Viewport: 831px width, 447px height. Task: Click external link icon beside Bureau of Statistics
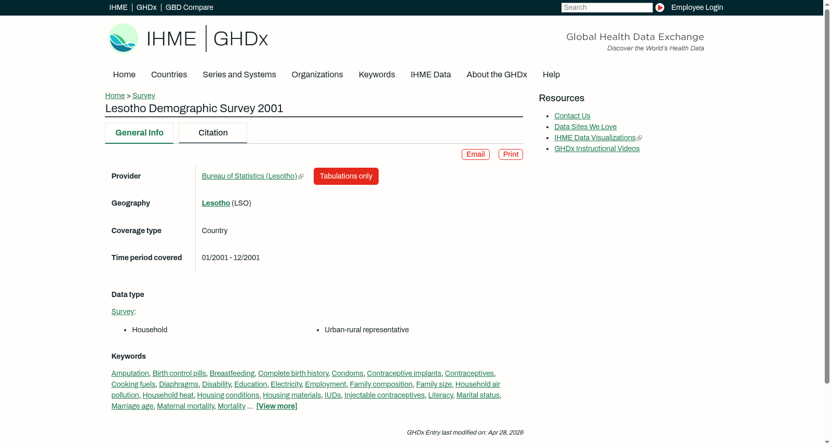[x=301, y=177]
